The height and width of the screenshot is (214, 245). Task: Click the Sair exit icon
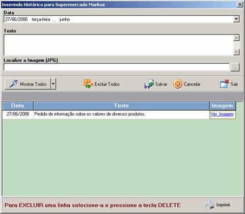224,84
